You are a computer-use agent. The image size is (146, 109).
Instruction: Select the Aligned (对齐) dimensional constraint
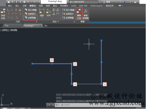pos(48,12)
